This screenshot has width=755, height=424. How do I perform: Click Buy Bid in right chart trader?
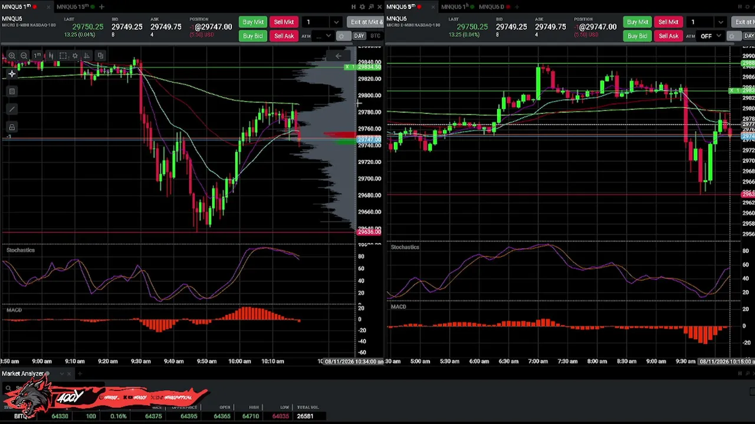pyautogui.click(x=638, y=36)
